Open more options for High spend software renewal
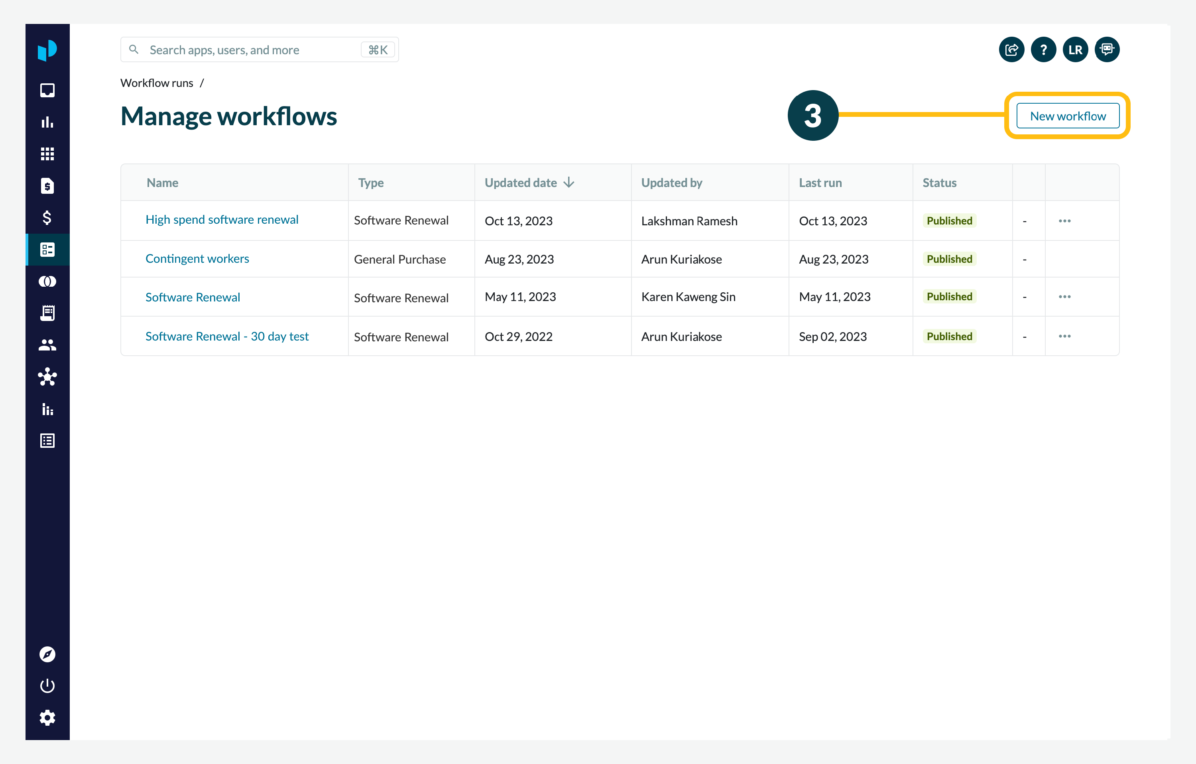Viewport: 1196px width, 764px height. (x=1064, y=221)
